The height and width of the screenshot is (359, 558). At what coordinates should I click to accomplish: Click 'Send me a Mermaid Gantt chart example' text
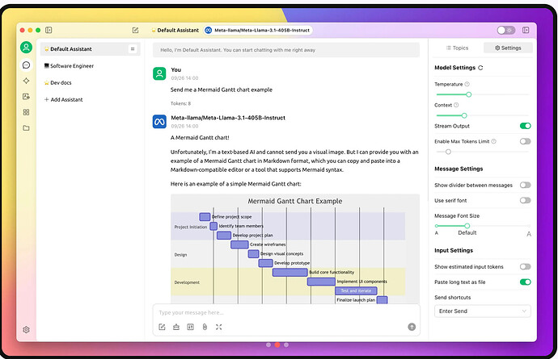click(x=222, y=90)
